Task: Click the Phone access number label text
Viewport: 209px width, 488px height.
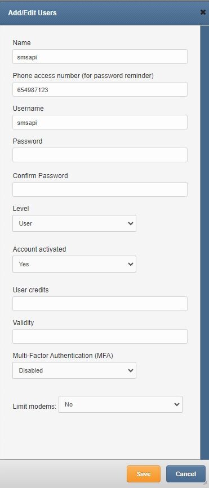Action: 83,76
